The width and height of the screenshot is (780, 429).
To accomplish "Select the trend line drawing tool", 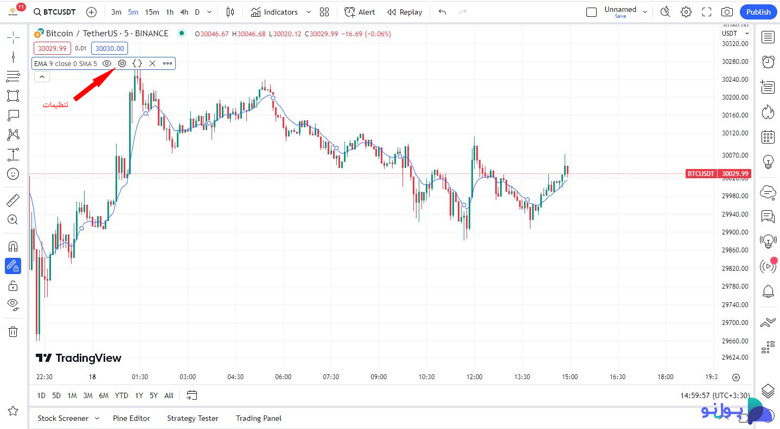I will click(x=13, y=57).
